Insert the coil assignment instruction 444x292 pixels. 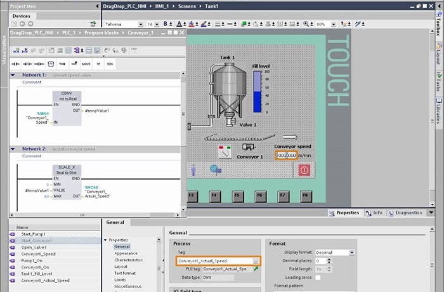(39, 64)
